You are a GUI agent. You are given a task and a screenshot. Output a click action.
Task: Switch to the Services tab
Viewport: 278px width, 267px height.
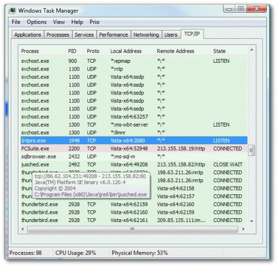coord(84,34)
